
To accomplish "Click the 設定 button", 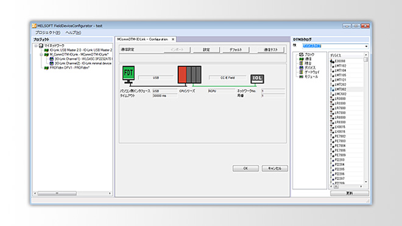I will (206, 50).
